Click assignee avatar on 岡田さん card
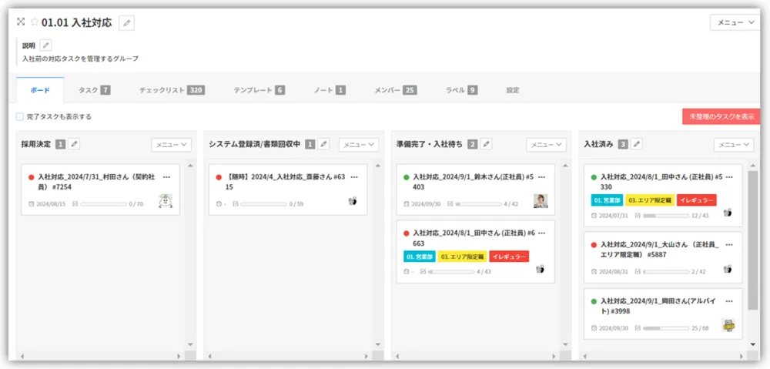770x369 pixels. click(728, 325)
